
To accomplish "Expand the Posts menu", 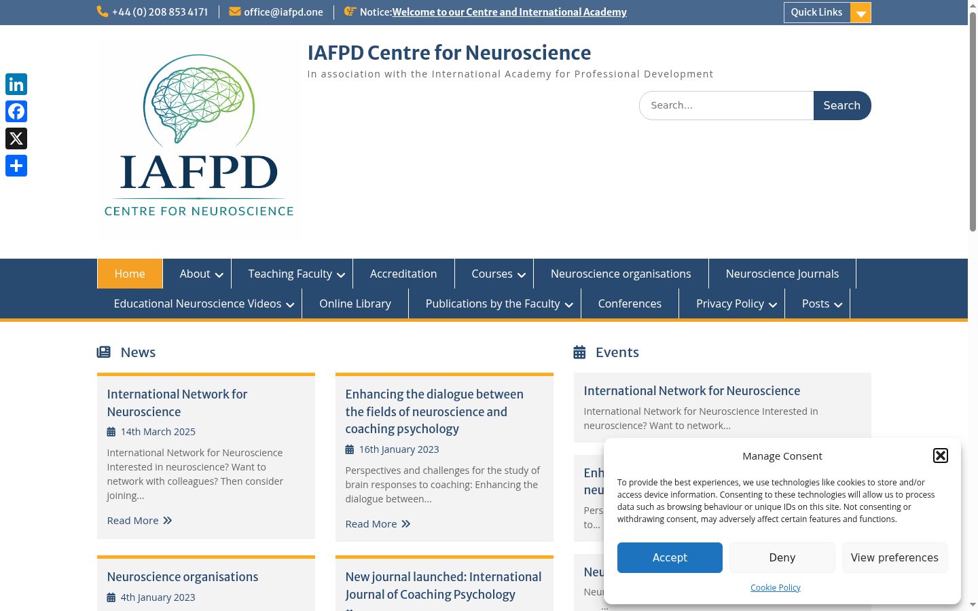I will click(838, 305).
